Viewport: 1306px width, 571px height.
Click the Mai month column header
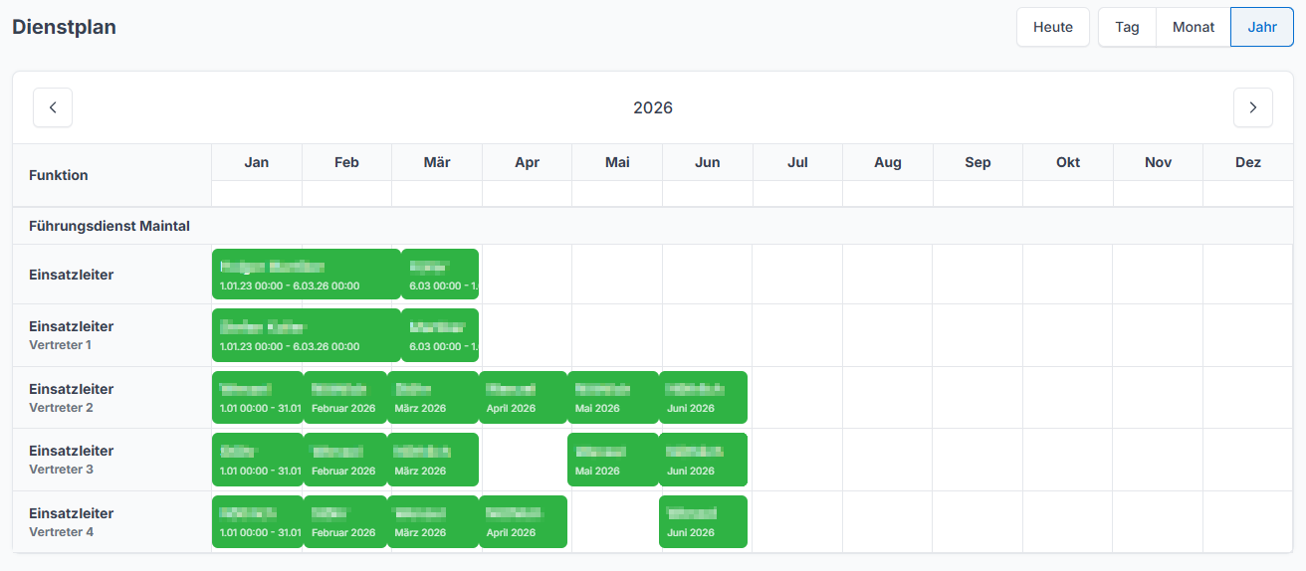(x=617, y=162)
